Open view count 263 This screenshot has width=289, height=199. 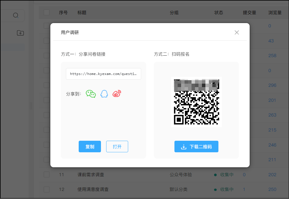point(272,115)
